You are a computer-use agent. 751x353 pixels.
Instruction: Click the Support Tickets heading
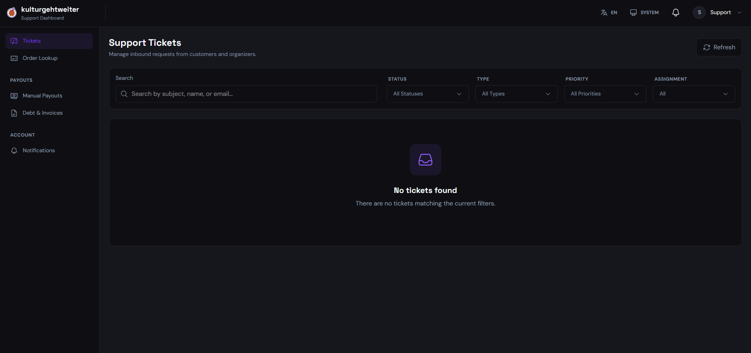pos(145,43)
